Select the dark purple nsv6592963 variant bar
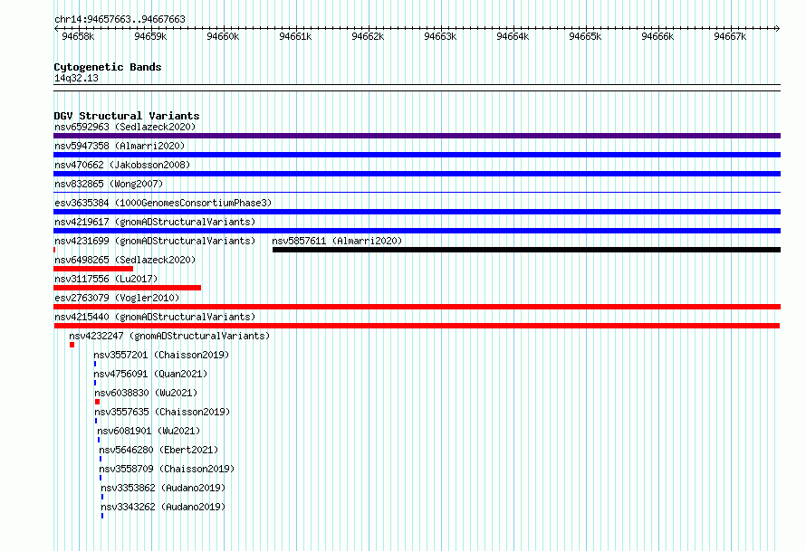This screenshot has height=551, width=806. point(417,136)
